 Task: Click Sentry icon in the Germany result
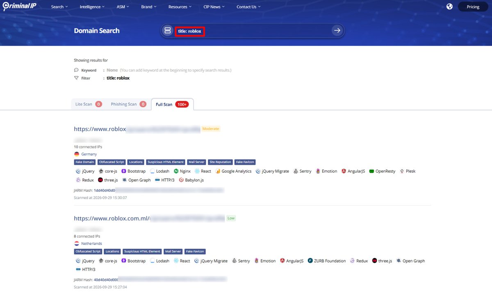coord(296,171)
